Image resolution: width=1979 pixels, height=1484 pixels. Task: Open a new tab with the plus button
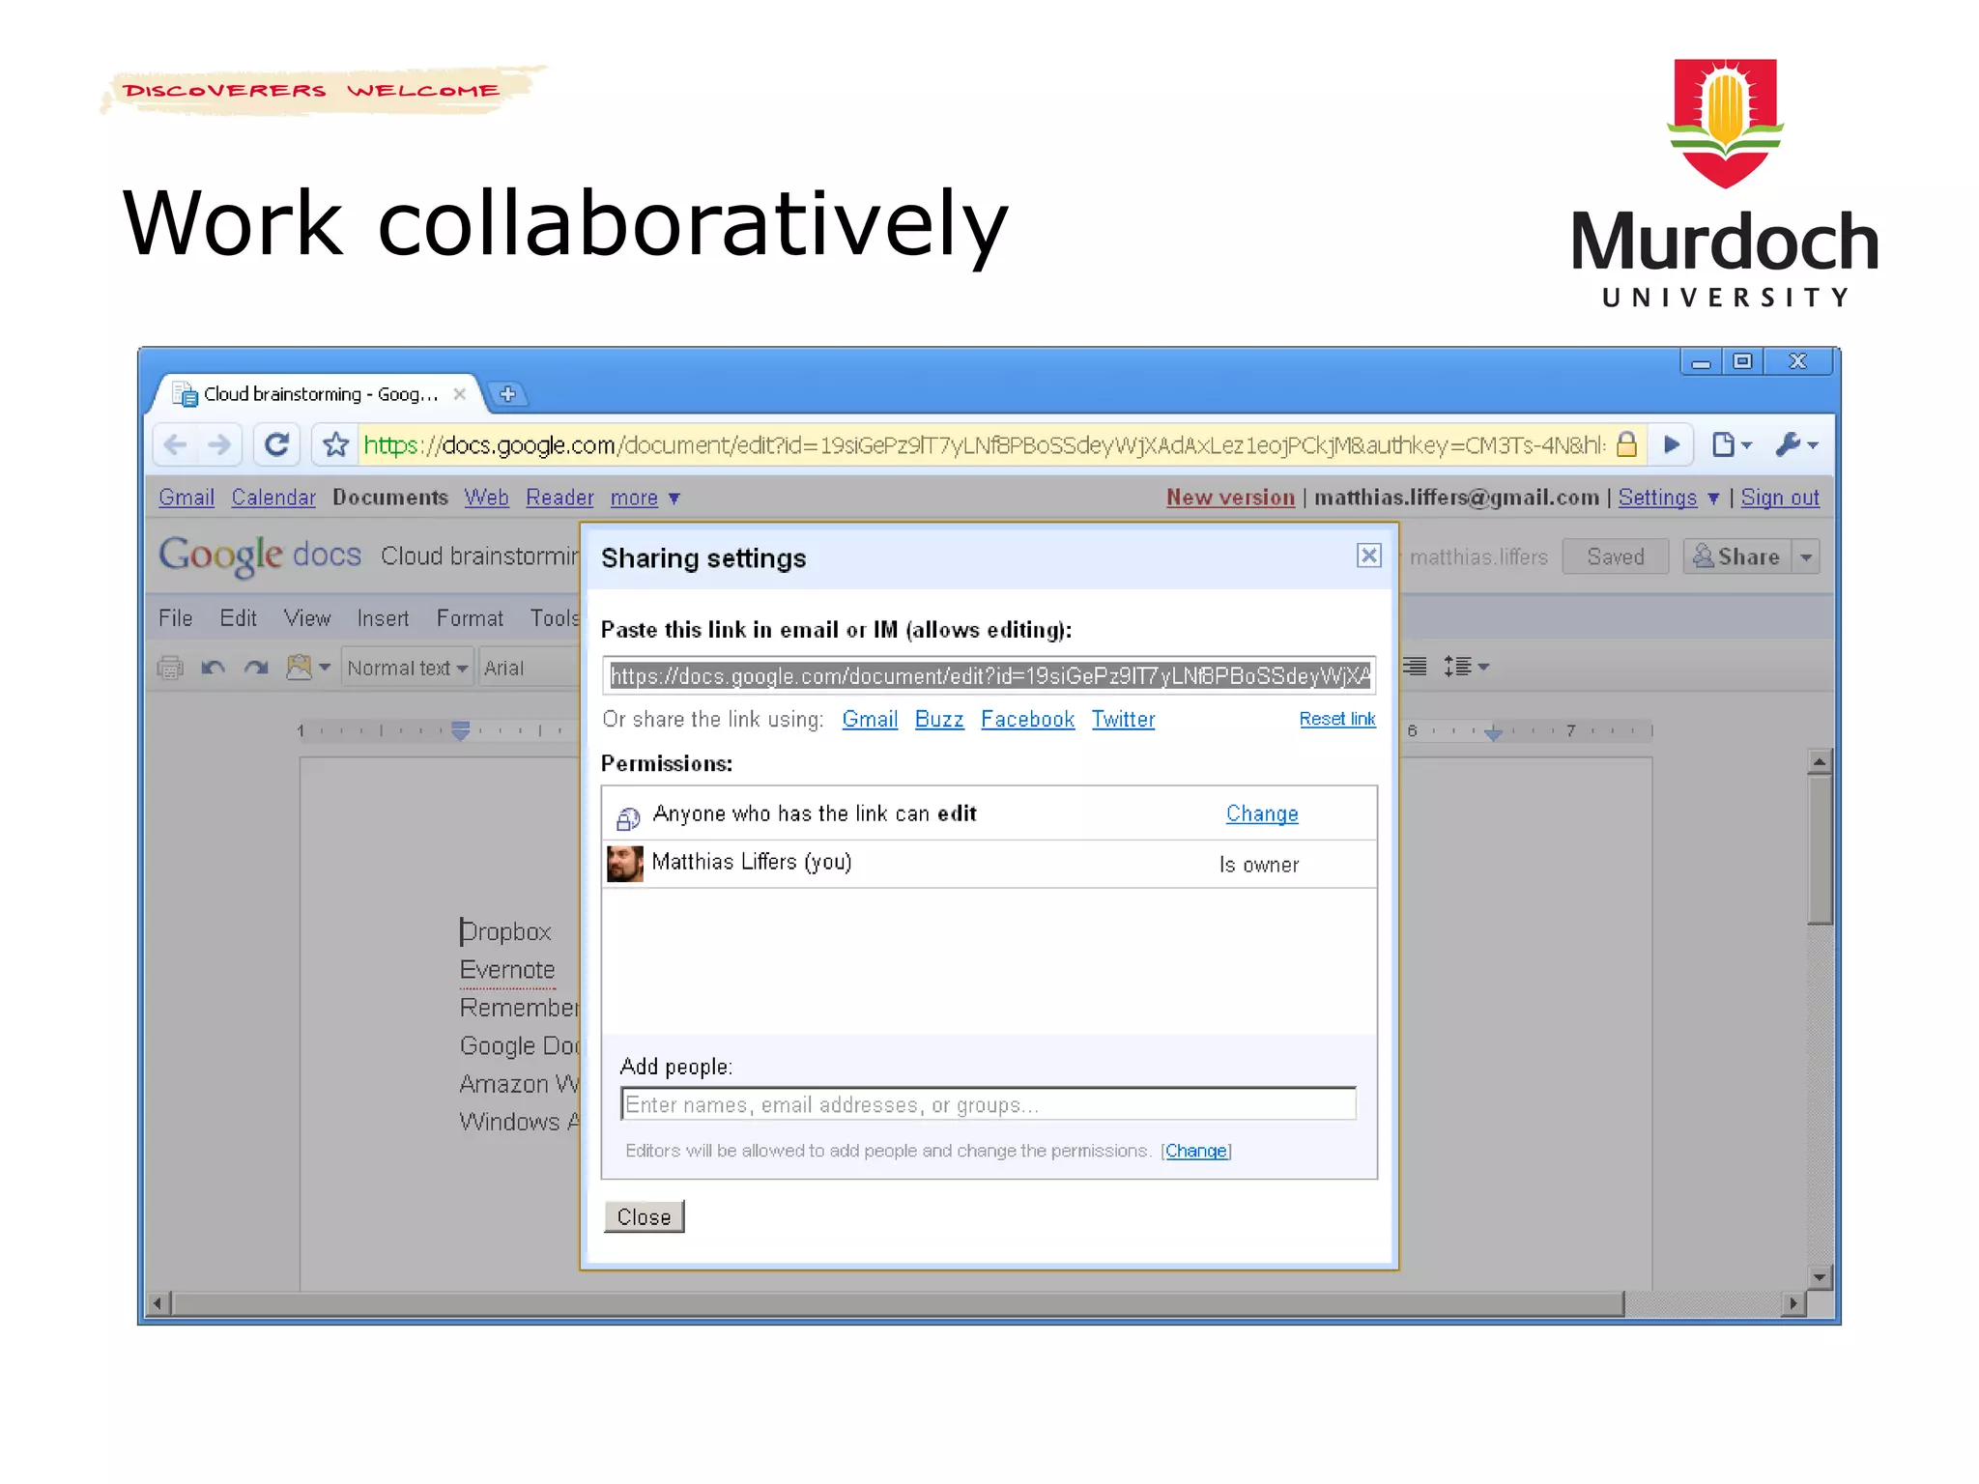pos(507,394)
